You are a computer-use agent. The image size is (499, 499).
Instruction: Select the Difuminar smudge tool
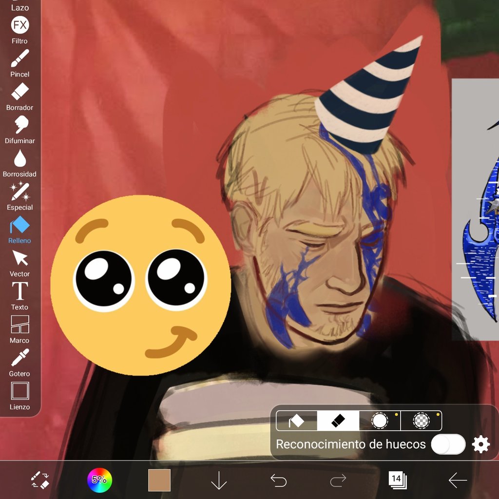19,130
